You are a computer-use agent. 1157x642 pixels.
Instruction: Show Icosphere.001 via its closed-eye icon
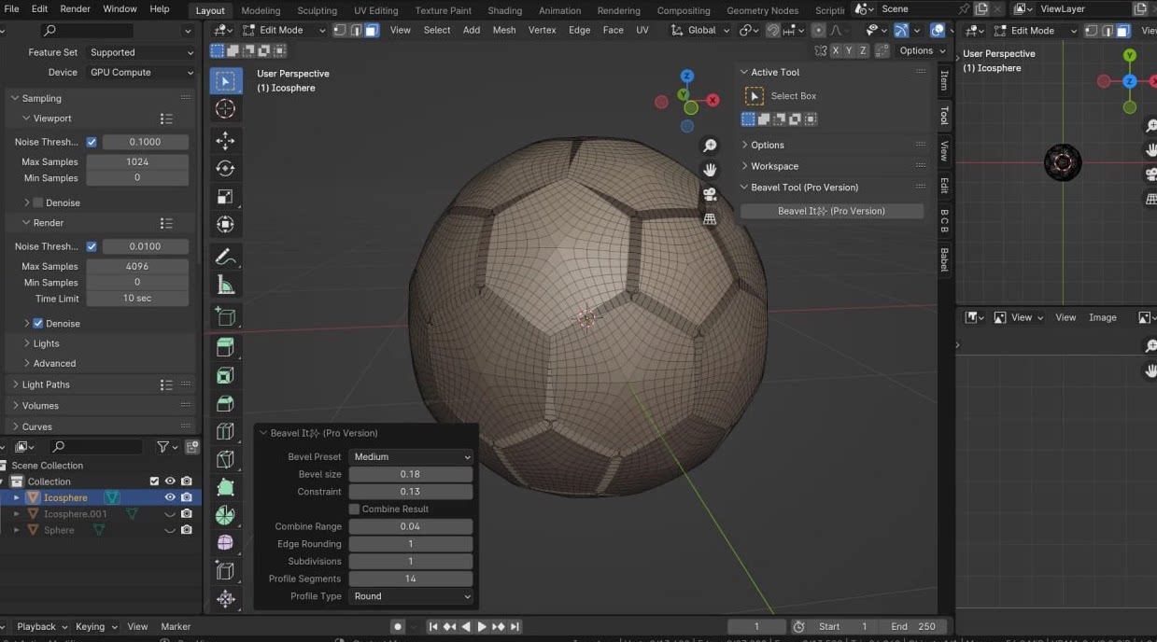point(170,514)
